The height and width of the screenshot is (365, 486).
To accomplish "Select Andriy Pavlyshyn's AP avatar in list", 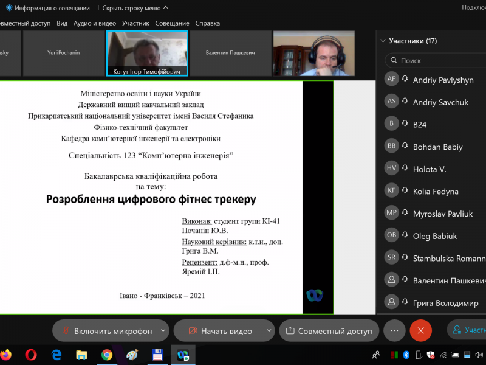I will (392, 80).
